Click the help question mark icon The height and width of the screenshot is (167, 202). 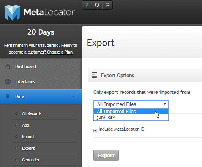[87, 5]
